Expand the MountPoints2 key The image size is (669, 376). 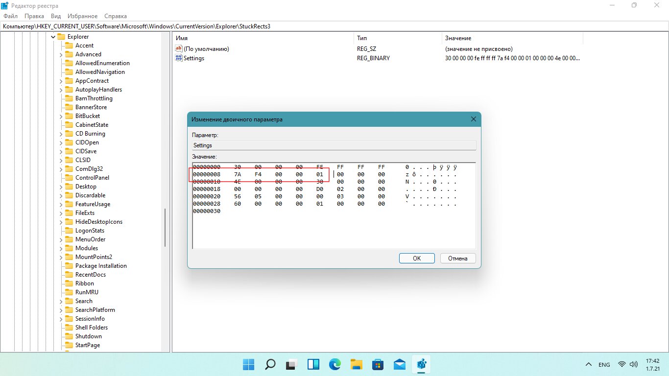[61, 257]
